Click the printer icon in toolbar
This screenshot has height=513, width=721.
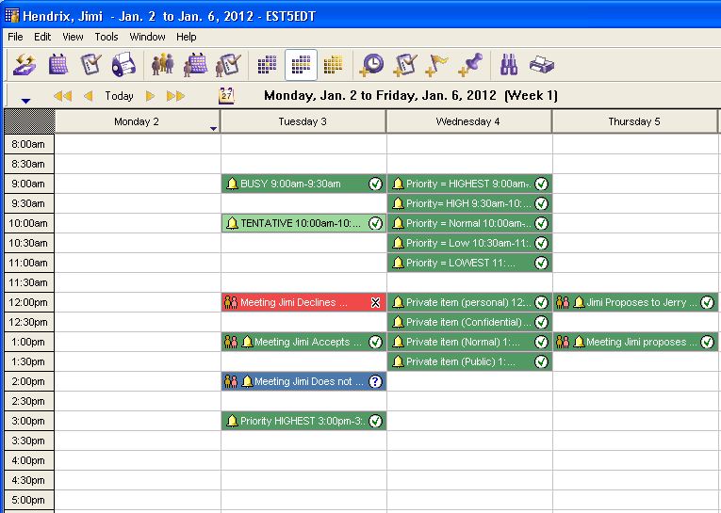coord(542,65)
